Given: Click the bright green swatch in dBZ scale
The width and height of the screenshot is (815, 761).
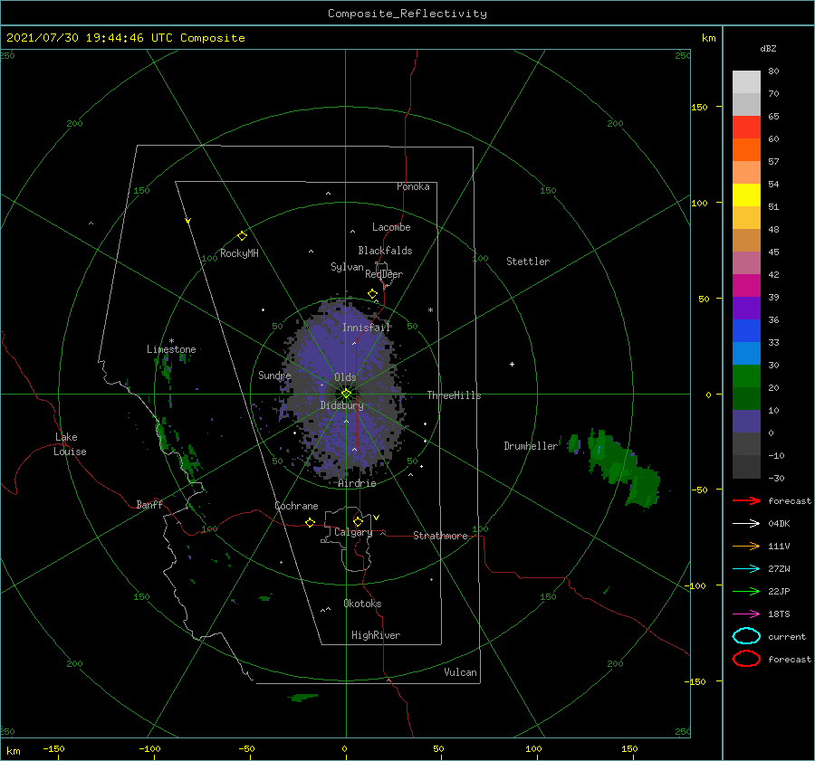Looking at the screenshot, I should pyautogui.click(x=746, y=376).
